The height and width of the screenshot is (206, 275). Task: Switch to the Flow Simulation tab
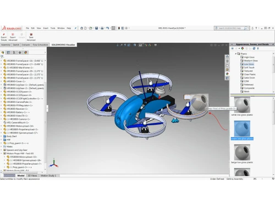point(40,44)
